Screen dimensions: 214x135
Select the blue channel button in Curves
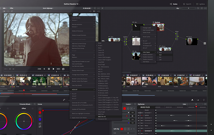[x=40, y=119]
